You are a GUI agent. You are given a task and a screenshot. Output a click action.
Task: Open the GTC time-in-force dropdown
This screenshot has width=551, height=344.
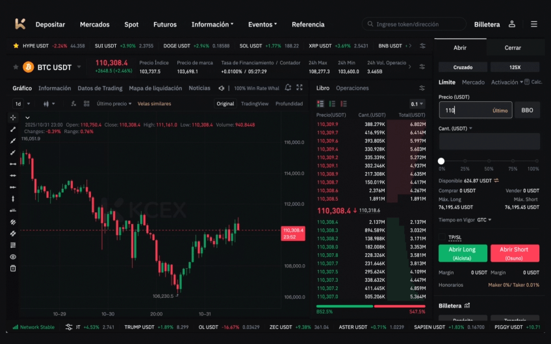click(485, 220)
